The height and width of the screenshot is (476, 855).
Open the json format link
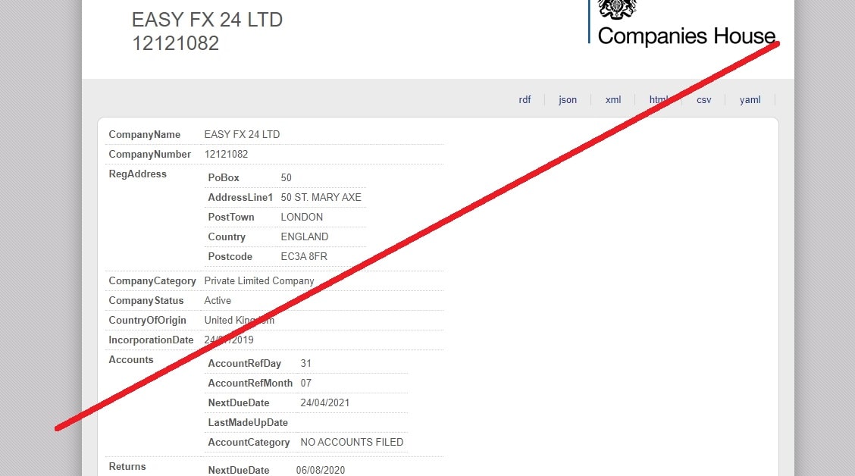click(568, 100)
